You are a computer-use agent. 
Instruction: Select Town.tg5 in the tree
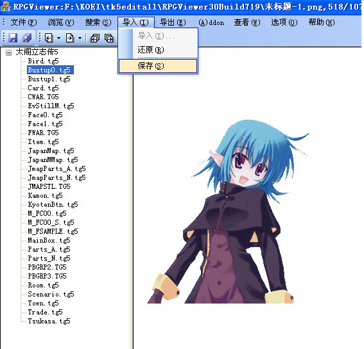[x=43, y=303]
